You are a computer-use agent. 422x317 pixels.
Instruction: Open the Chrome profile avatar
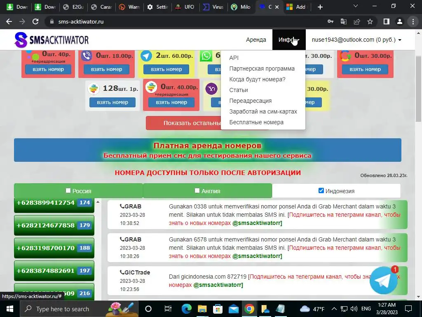point(400,21)
